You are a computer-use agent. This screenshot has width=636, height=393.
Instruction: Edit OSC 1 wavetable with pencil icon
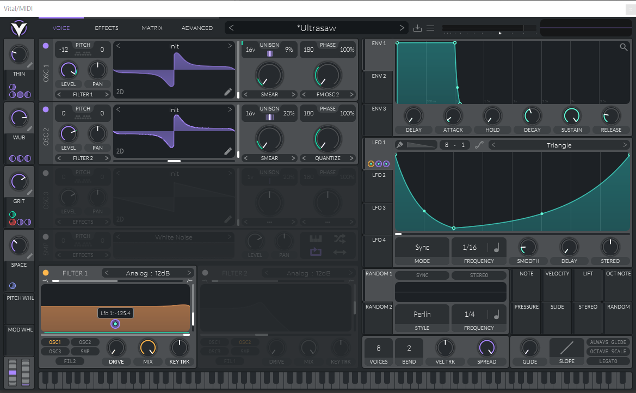click(x=228, y=92)
